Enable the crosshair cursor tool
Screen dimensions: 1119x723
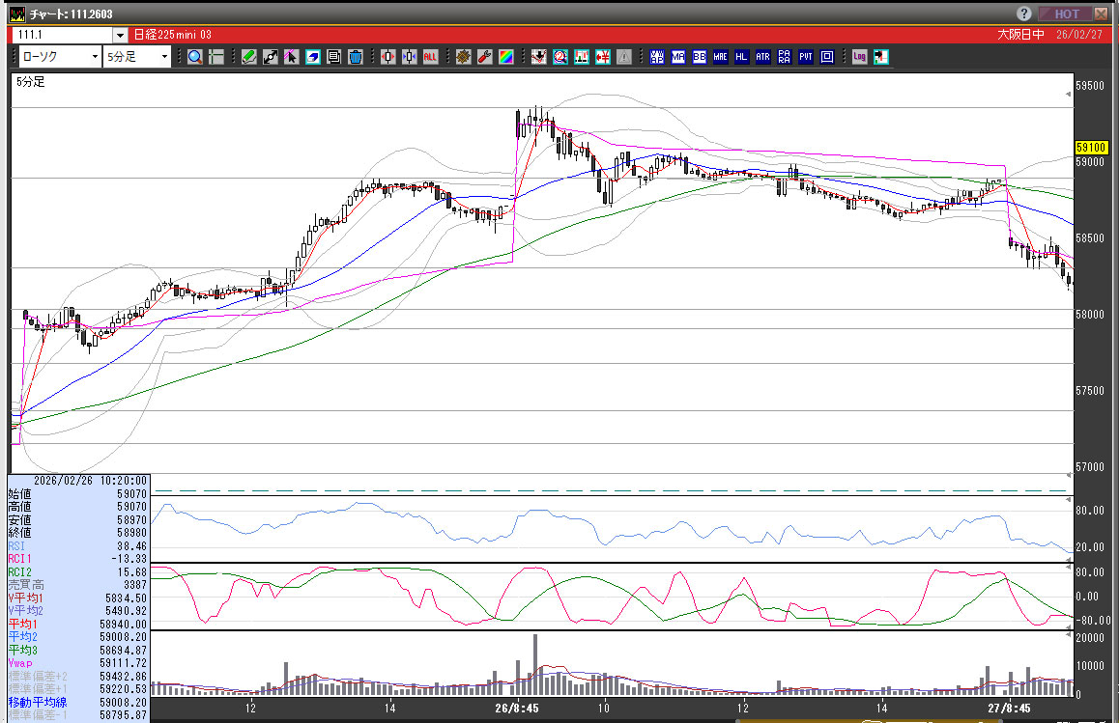click(215, 57)
